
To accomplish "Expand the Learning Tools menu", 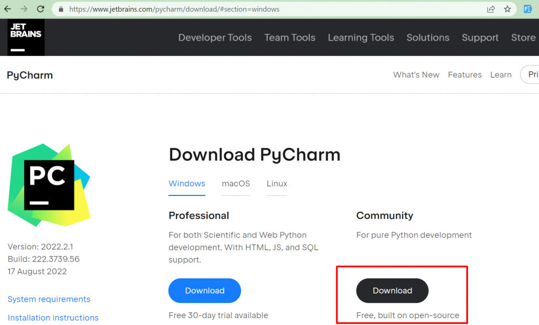I will pyautogui.click(x=361, y=37).
